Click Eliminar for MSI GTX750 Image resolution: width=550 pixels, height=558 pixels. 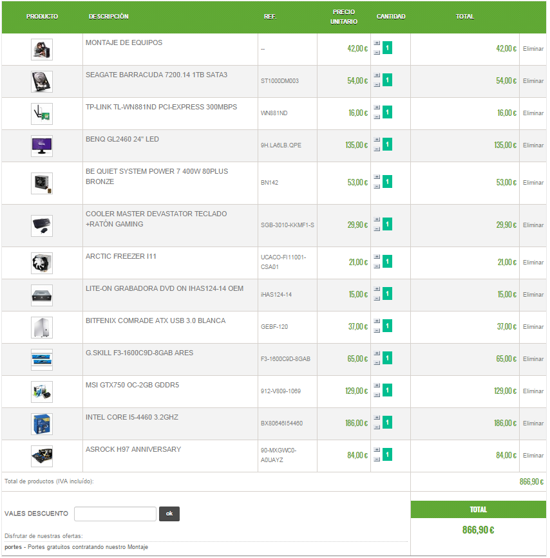pos(533,391)
